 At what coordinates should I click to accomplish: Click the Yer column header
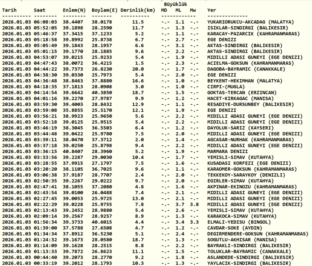point(212,10)
